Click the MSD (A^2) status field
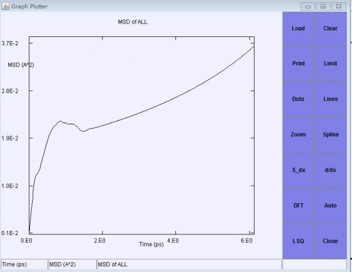 (x=72, y=264)
